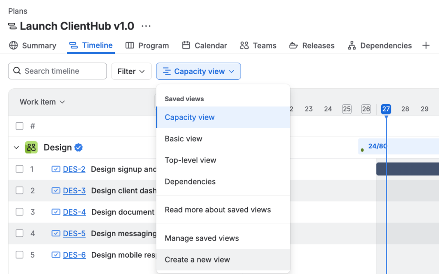Click the task type icon for DES-5
The width and height of the screenshot is (439, 274).
click(x=56, y=233)
